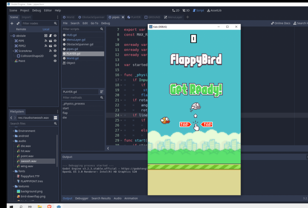Expand the Environment folder

(13, 131)
